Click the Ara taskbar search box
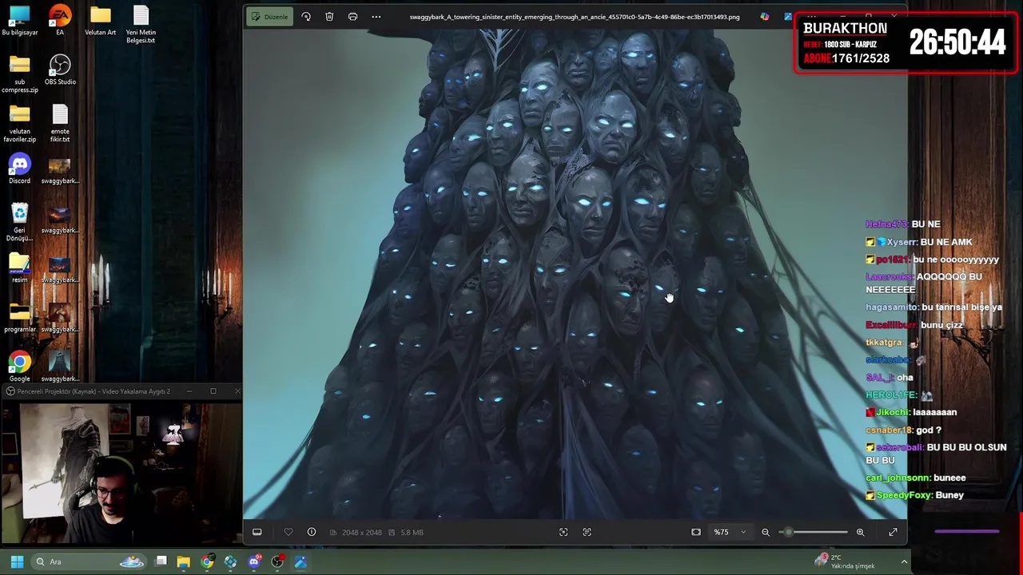The height and width of the screenshot is (575, 1023). click(90, 562)
